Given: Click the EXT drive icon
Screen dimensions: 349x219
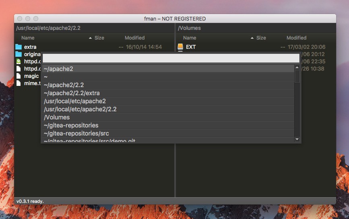Looking at the screenshot, I should (x=180, y=47).
